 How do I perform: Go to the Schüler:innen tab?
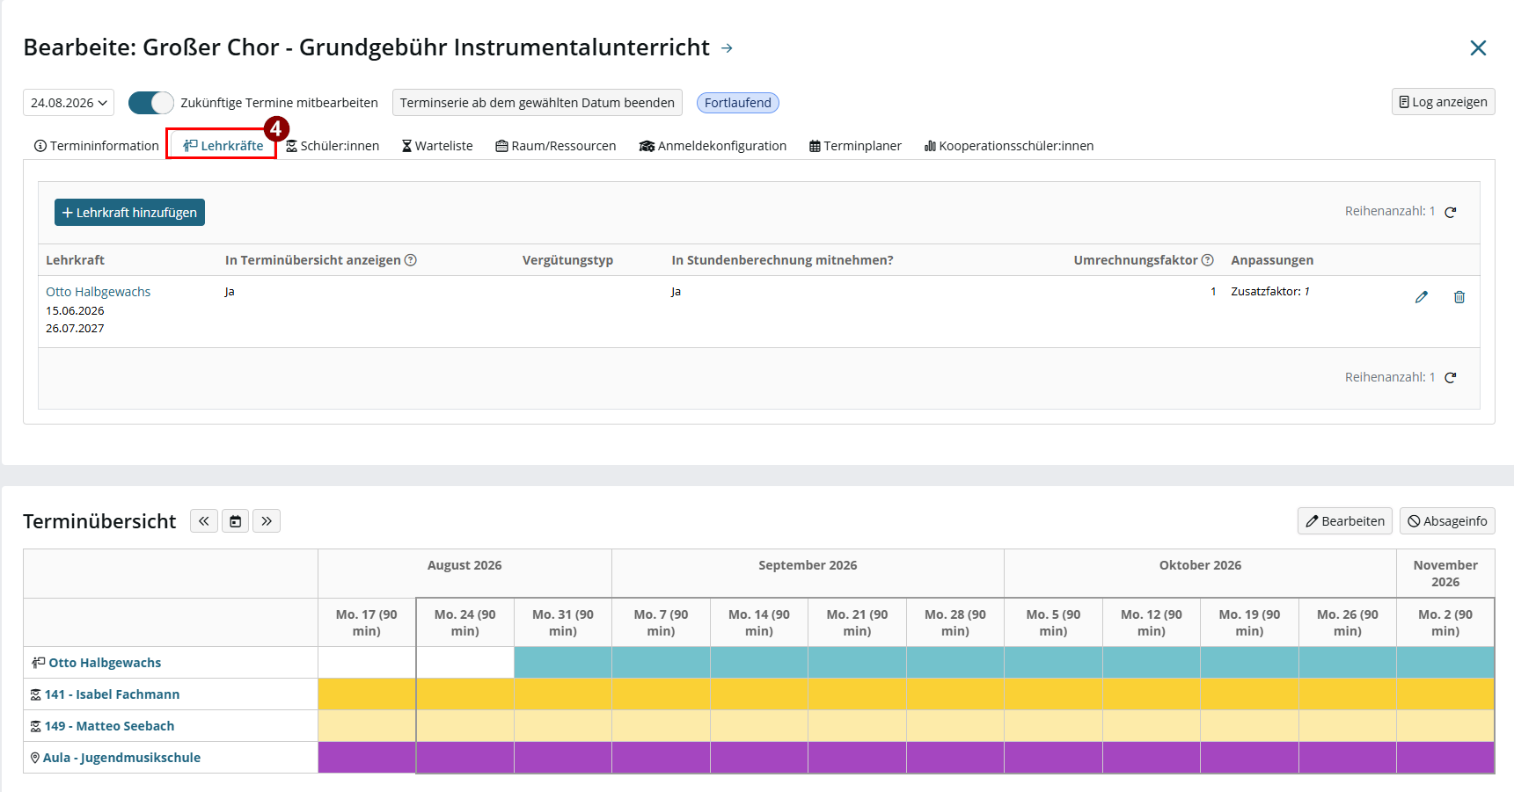click(x=333, y=146)
